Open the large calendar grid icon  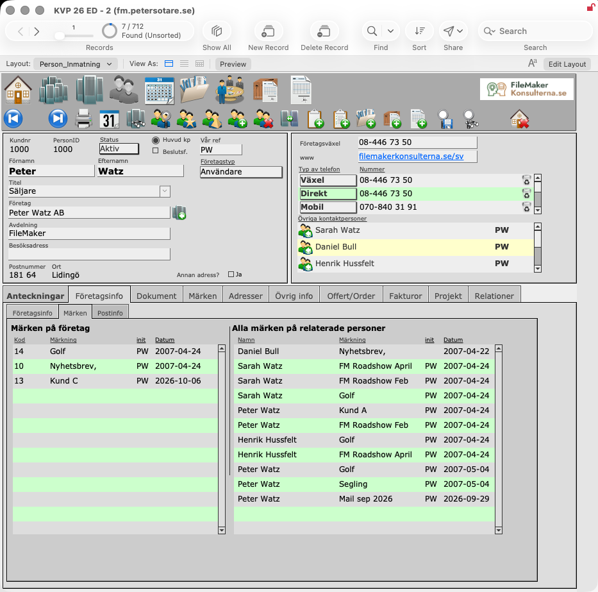click(160, 90)
